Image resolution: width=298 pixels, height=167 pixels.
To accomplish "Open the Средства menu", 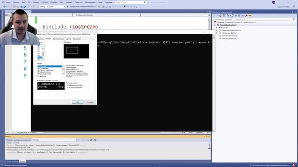I will [x=79, y=2].
